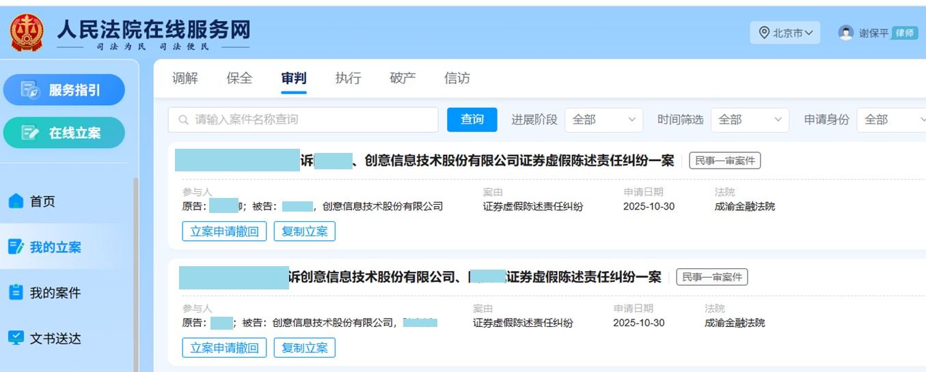Click the home icon beside 首页
This screenshot has height=372, width=926.
coord(16,201)
